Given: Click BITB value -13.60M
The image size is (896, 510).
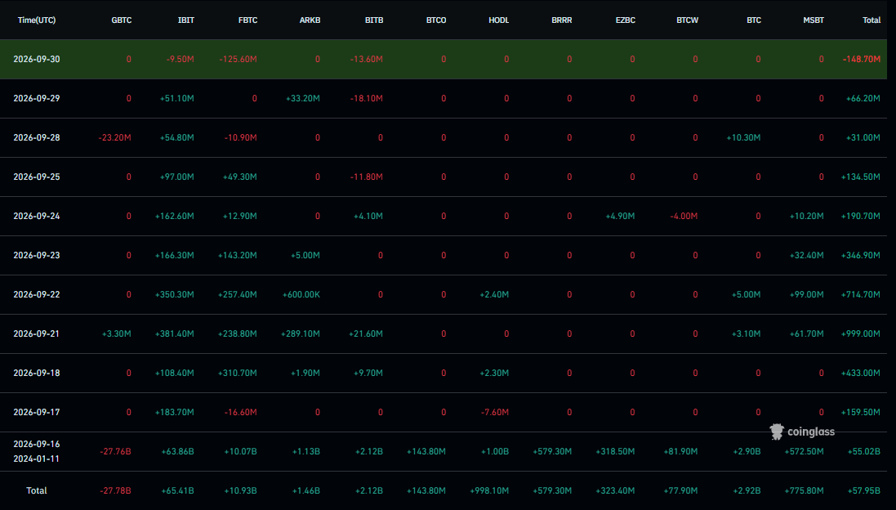Looking at the screenshot, I should [x=366, y=59].
